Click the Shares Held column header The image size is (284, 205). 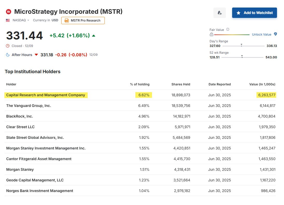point(181,84)
